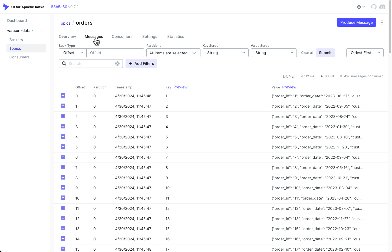The height and width of the screenshot is (252, 392).
Task: Expand message row with offset 6
Action: [63, 157]
